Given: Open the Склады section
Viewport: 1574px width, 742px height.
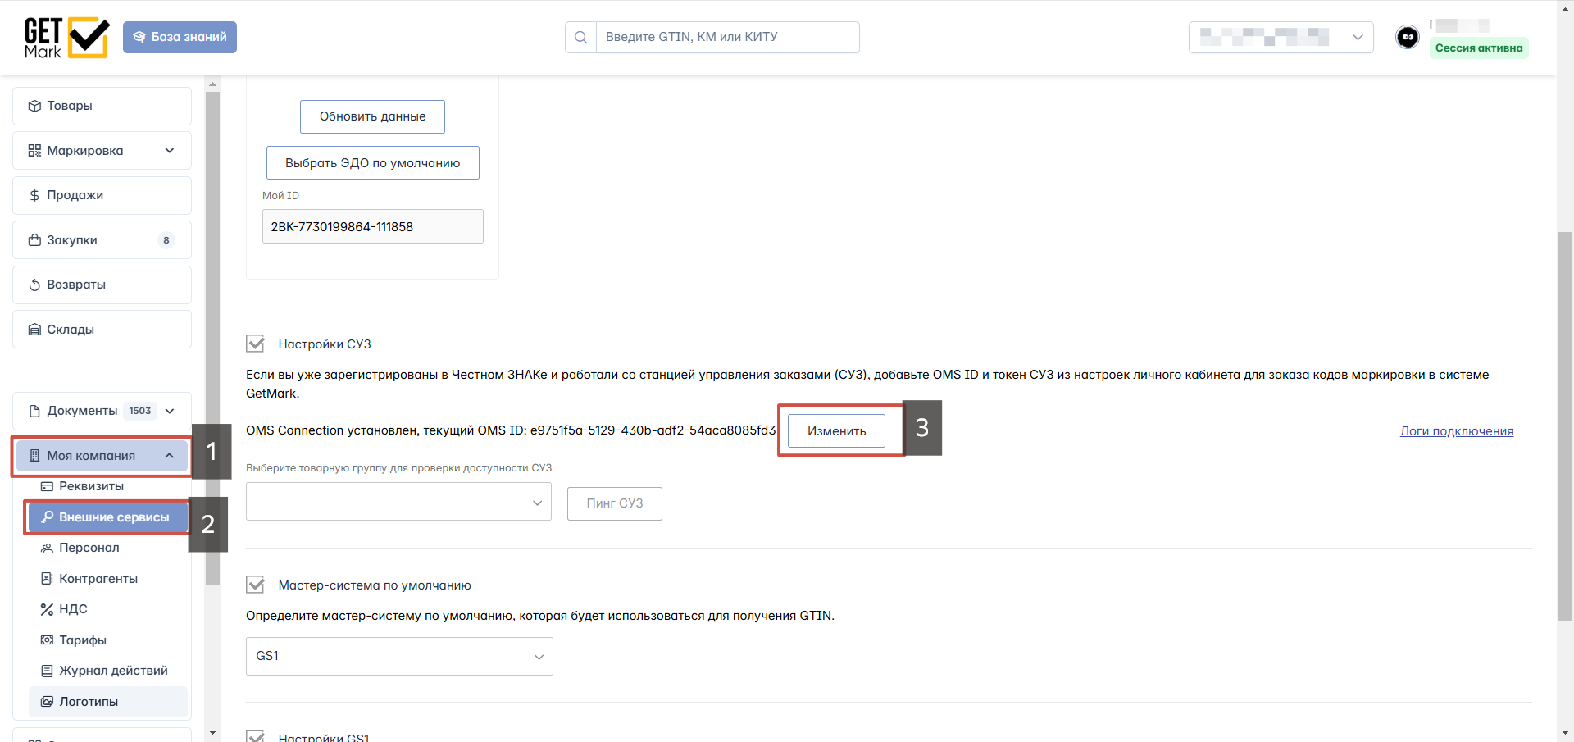Looking at the screenshot, I should (102, 330).
